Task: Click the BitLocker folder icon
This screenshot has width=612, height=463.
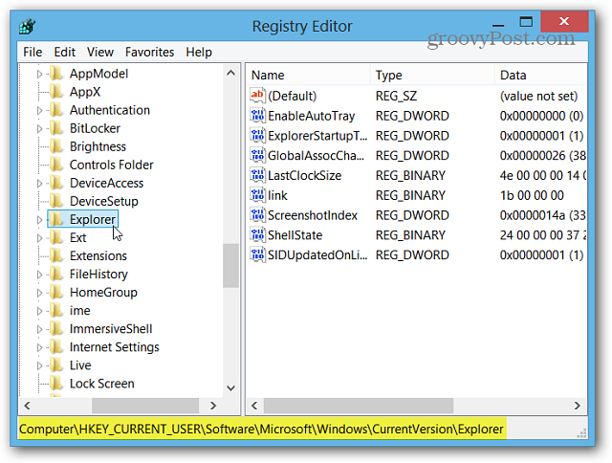Action: pyautogui.click(x=57, y=128)
